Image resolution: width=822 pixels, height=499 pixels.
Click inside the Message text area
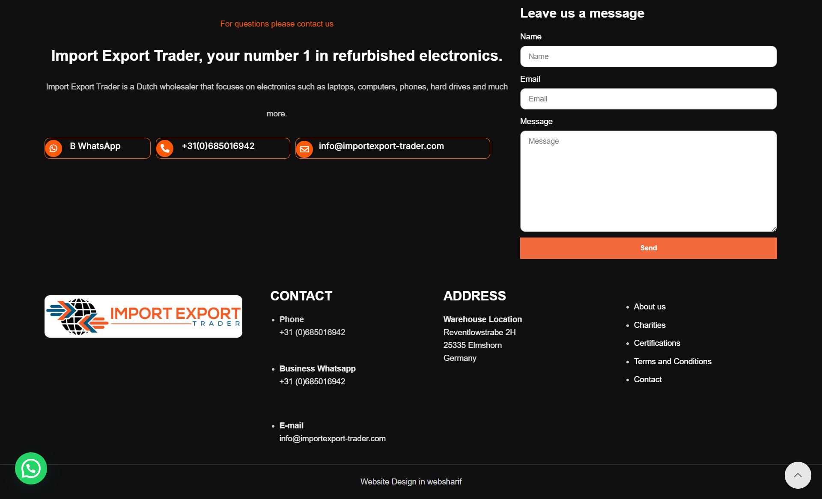[x=648, y=181]
